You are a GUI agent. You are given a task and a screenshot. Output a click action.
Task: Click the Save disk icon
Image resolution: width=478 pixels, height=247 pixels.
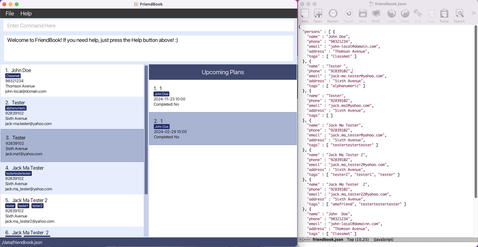pos(363,14)
